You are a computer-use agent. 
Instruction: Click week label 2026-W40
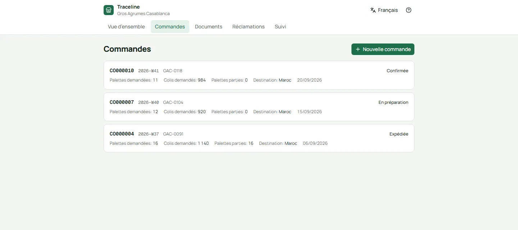[149, 102]
